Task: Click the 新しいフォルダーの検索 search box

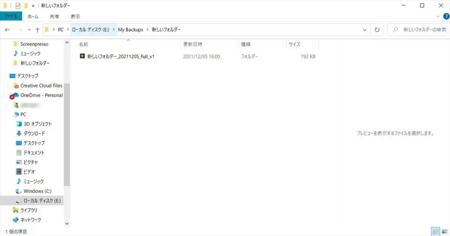Action: (417, 29)
